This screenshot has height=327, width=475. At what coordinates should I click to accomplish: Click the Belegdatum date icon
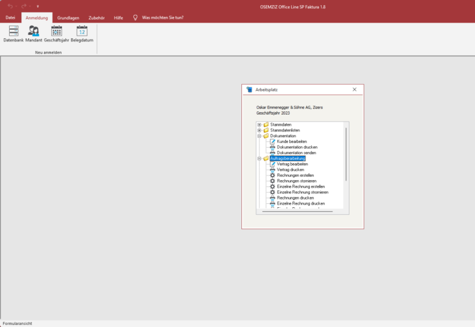click(82, 31)
